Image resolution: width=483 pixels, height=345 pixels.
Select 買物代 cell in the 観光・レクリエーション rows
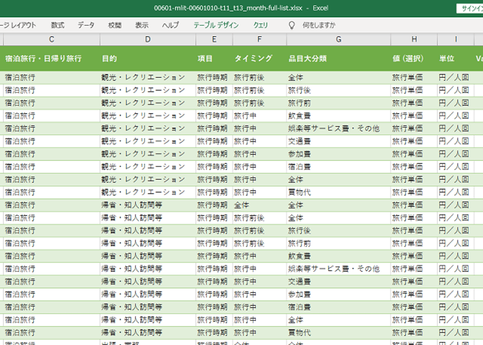coord(339,192)
